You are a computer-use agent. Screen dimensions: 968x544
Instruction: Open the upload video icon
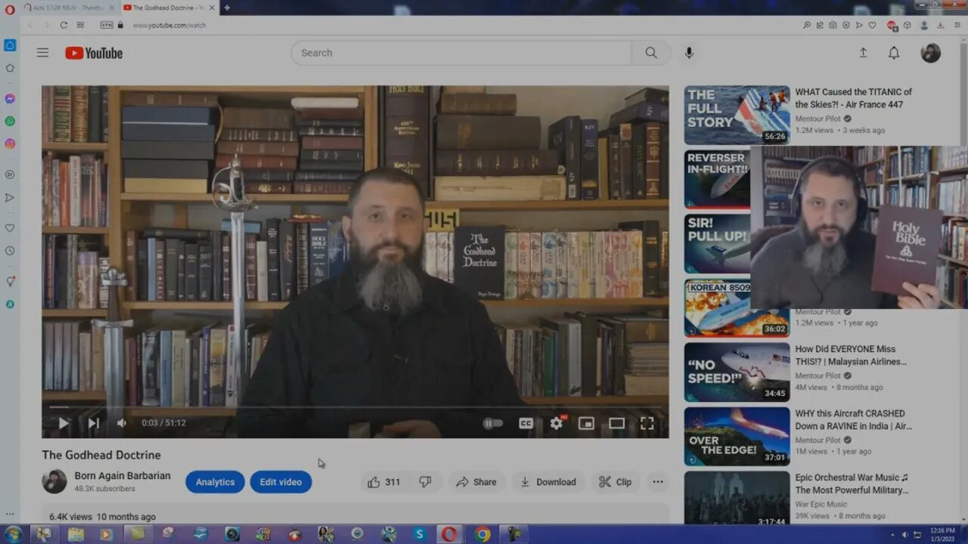863,53
